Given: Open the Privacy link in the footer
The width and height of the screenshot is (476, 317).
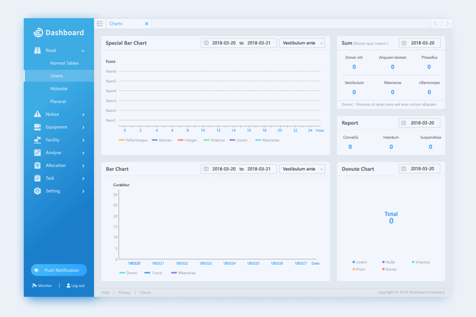Looking at the screenshot, I should [x=125, y=292].
